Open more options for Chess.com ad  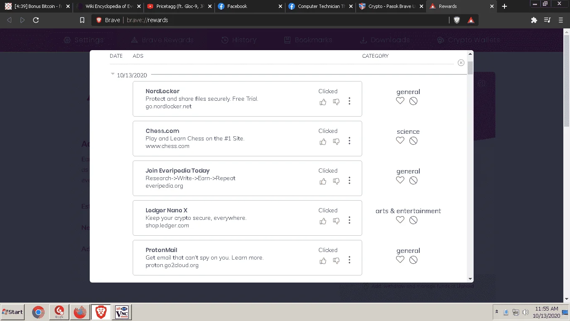coord(349,141)
